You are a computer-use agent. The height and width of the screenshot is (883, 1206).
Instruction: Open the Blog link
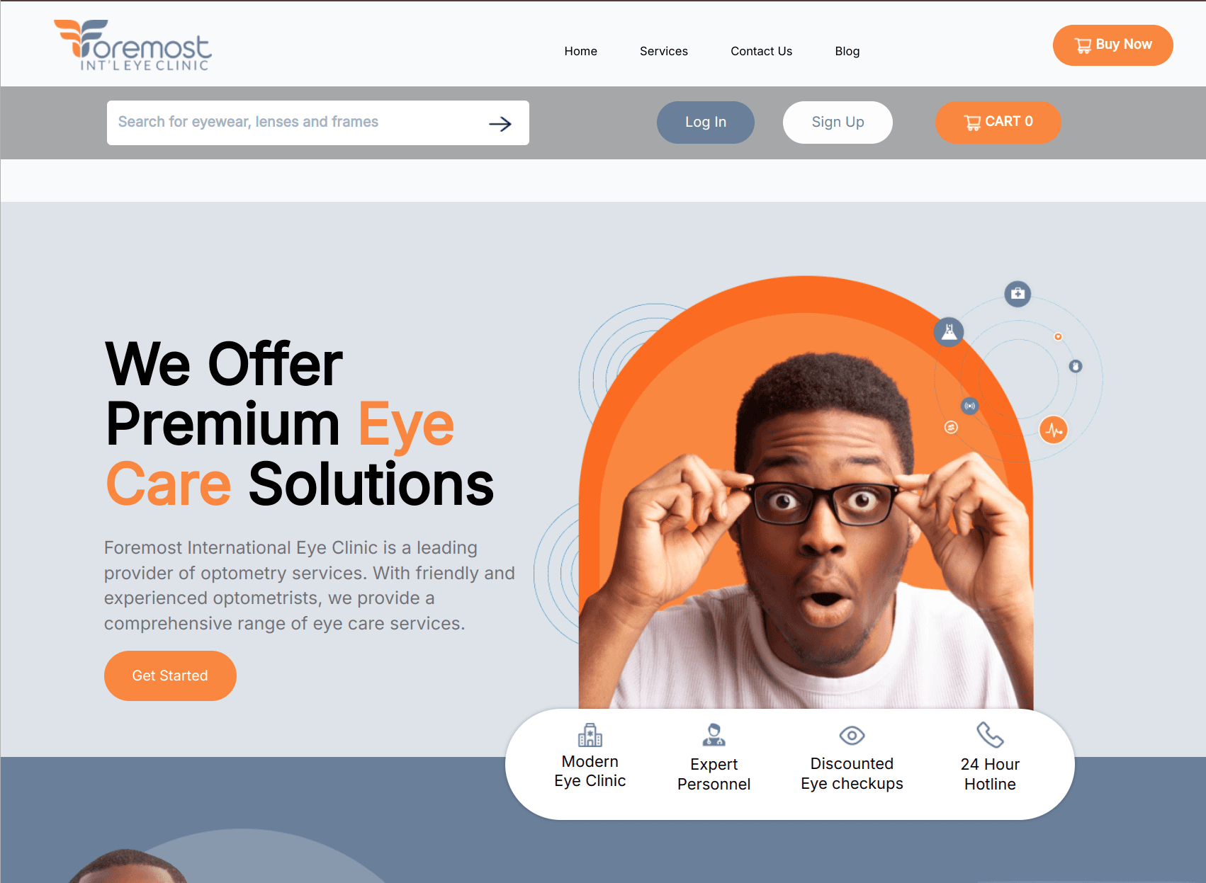[x=847, y=51]
